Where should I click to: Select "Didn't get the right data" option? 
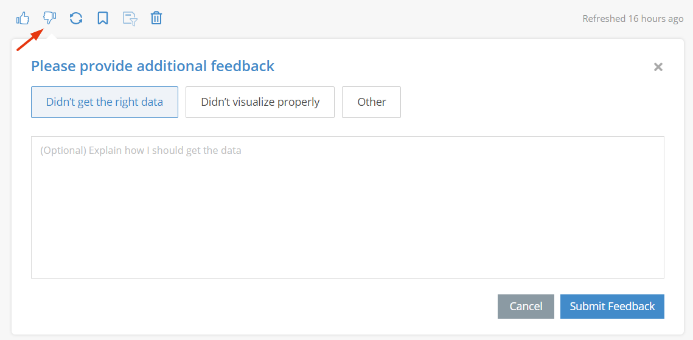(x=105, y=102)
